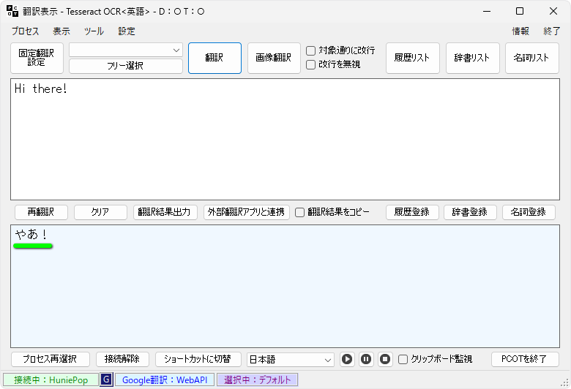
Task: Click the 固定翻訳設定 button
Action: (x=37, y=58)
